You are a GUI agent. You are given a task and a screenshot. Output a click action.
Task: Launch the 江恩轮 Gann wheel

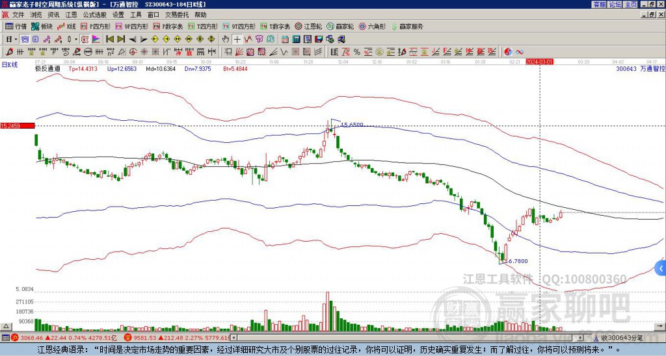tap(308, 26)
